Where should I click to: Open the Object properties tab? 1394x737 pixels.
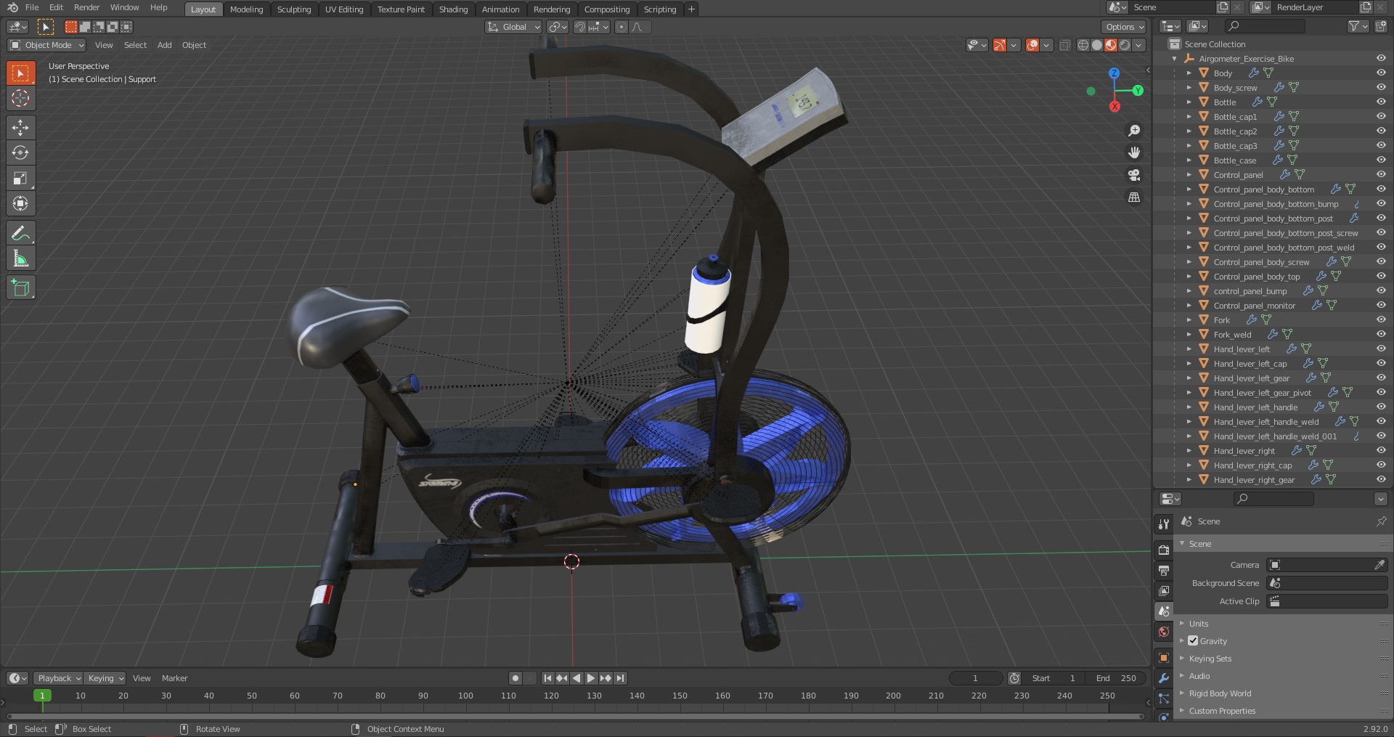[1164, 658]
